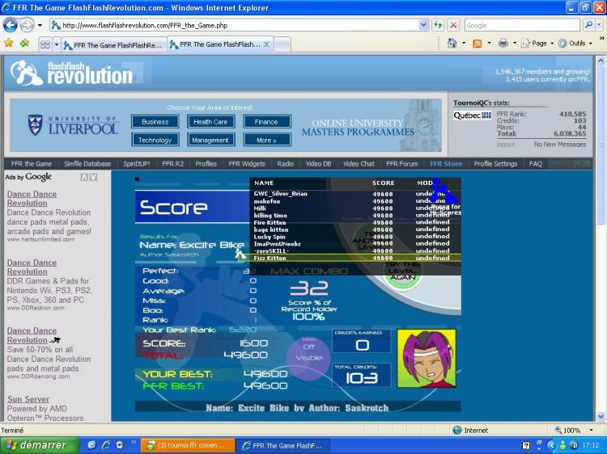Click the Refresh page icon
This screenshot has width=607, height=454.
[x=438, y=26]
